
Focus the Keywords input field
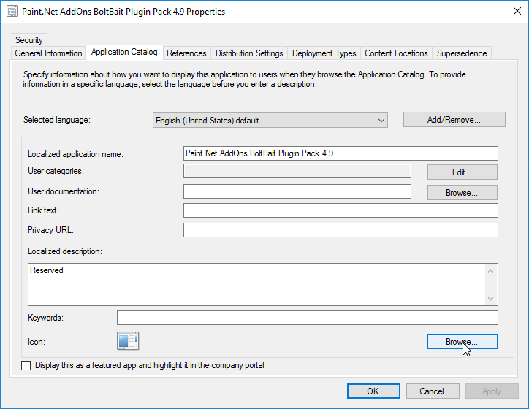[307, 318]
